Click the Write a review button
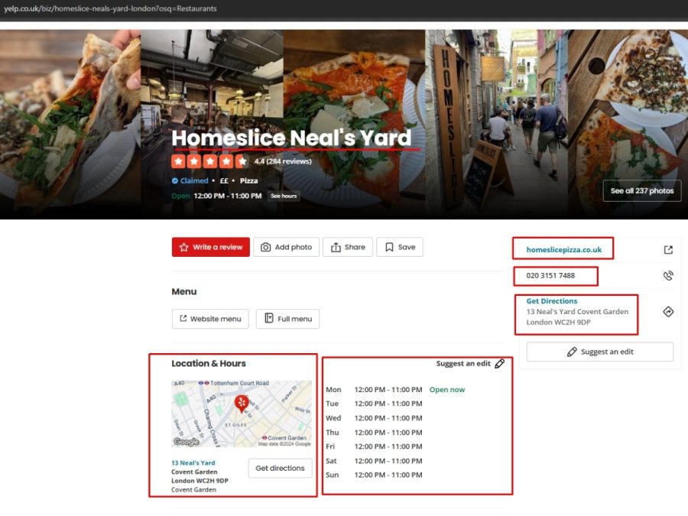This screenshot has height=516, width=688. 211,247
